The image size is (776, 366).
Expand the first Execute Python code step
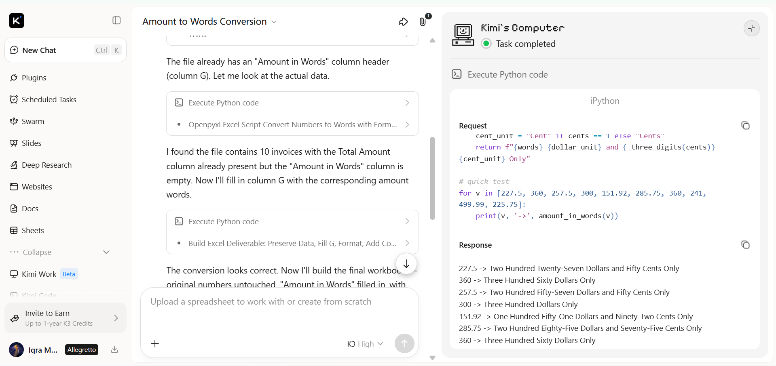coord(292,103)
